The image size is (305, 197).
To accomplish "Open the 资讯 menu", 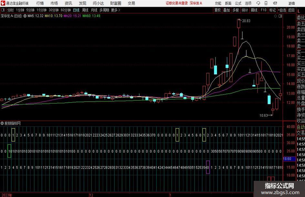I will [x=68, y=3].
